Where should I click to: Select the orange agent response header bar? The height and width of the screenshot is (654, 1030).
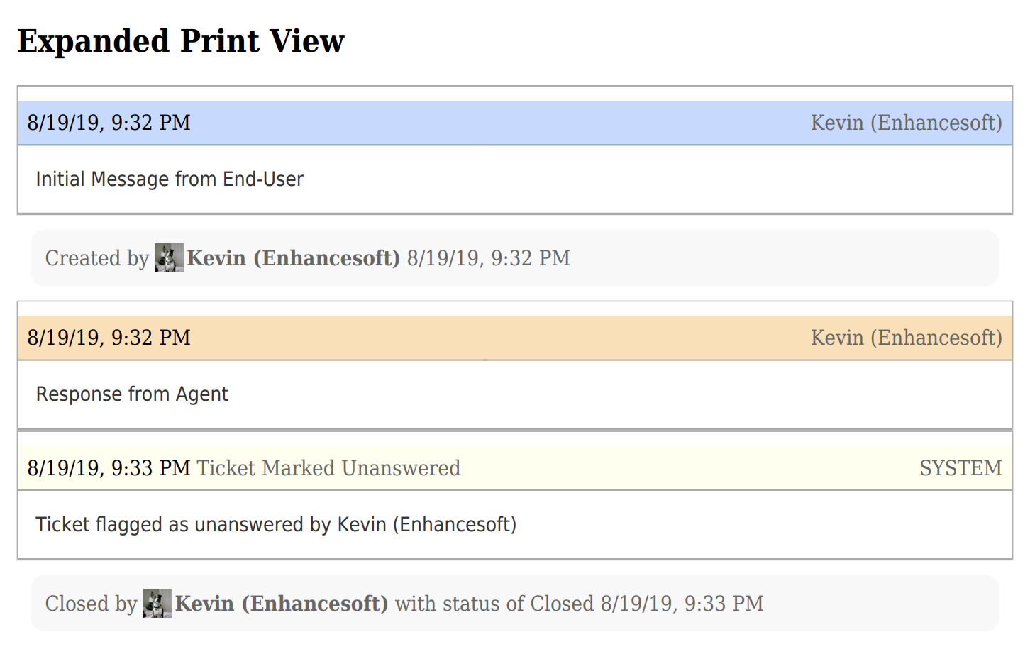pos(515,338)
